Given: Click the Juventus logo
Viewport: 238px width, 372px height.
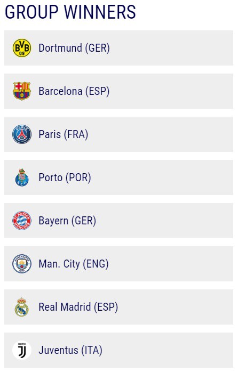Looking at the screenshot, I should pyautogui.click(x=22, y=350).
